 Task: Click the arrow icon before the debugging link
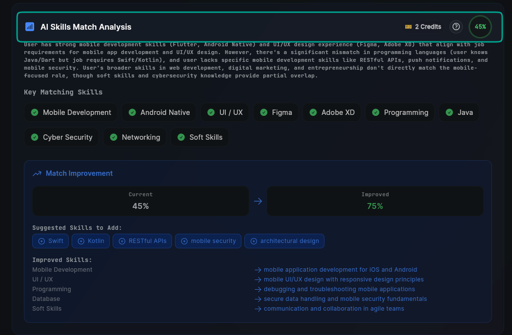tap(257, 289)
